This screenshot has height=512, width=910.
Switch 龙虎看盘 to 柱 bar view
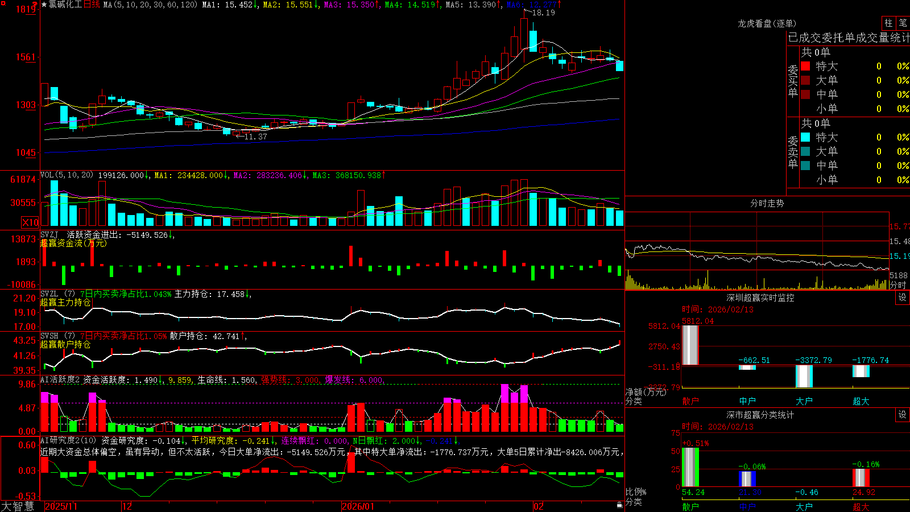coord(888,23)
